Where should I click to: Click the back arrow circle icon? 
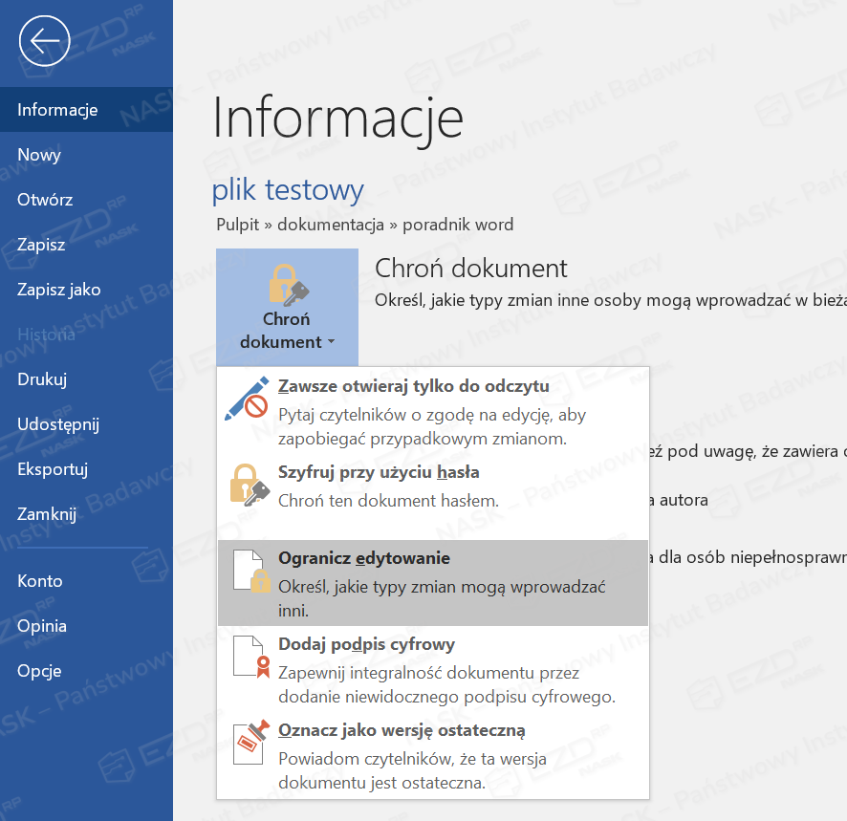[44, 41]
